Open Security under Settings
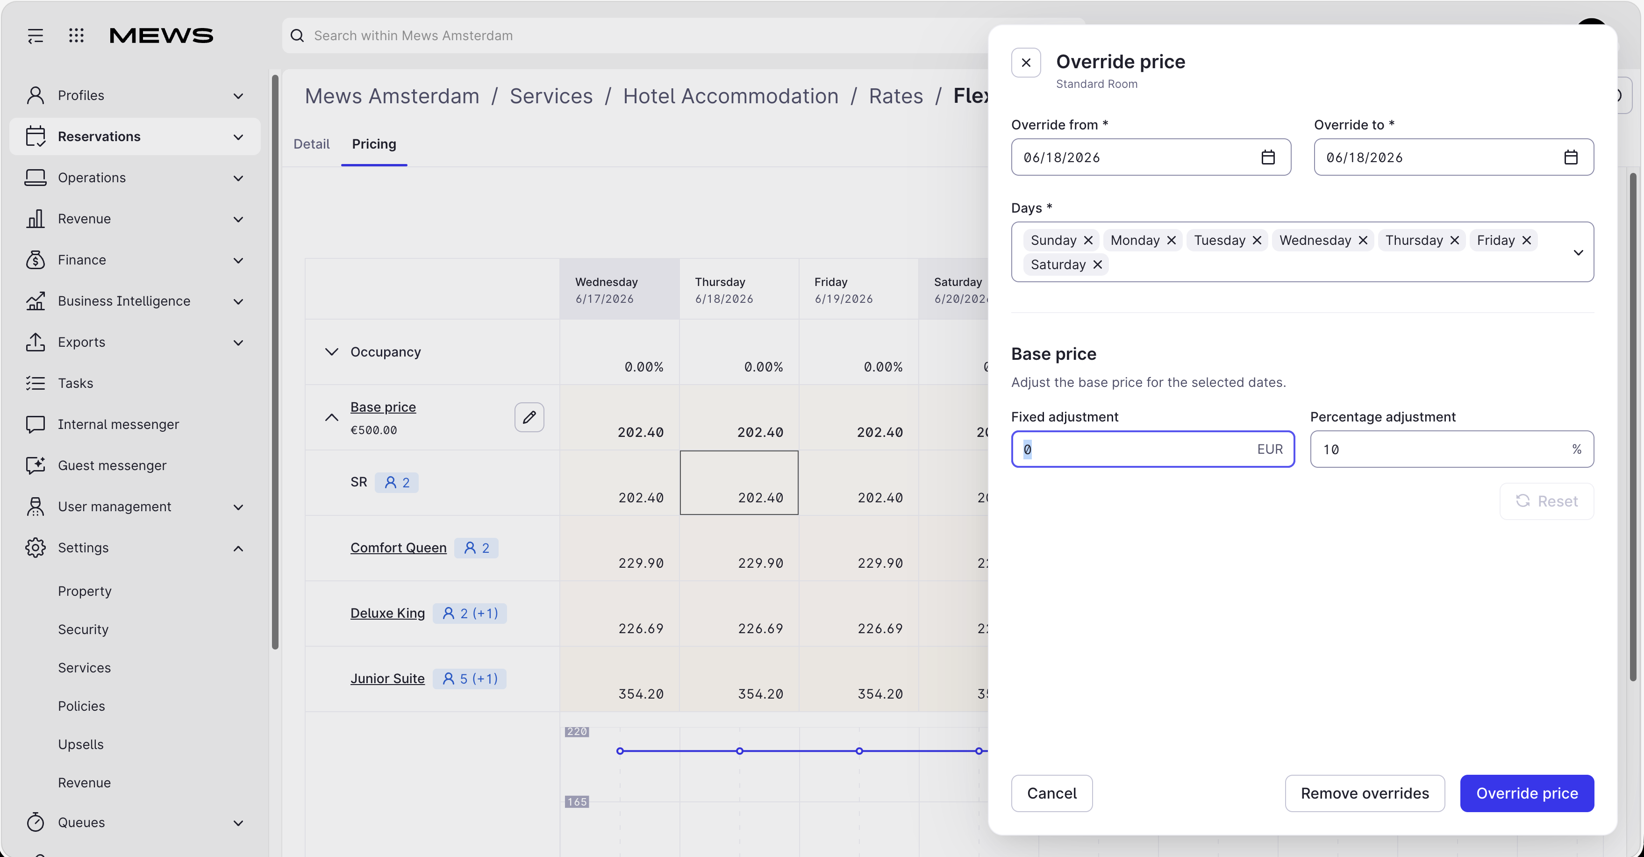The image size is (1644, 857). tap(84, 629)
